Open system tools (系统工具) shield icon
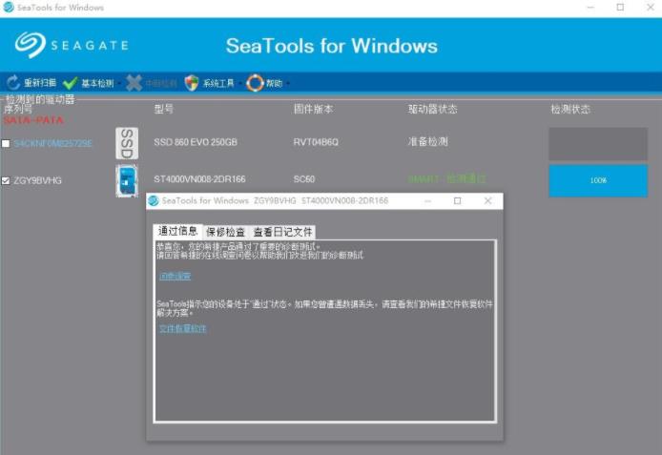662x455 pixels. click(192, 83)
